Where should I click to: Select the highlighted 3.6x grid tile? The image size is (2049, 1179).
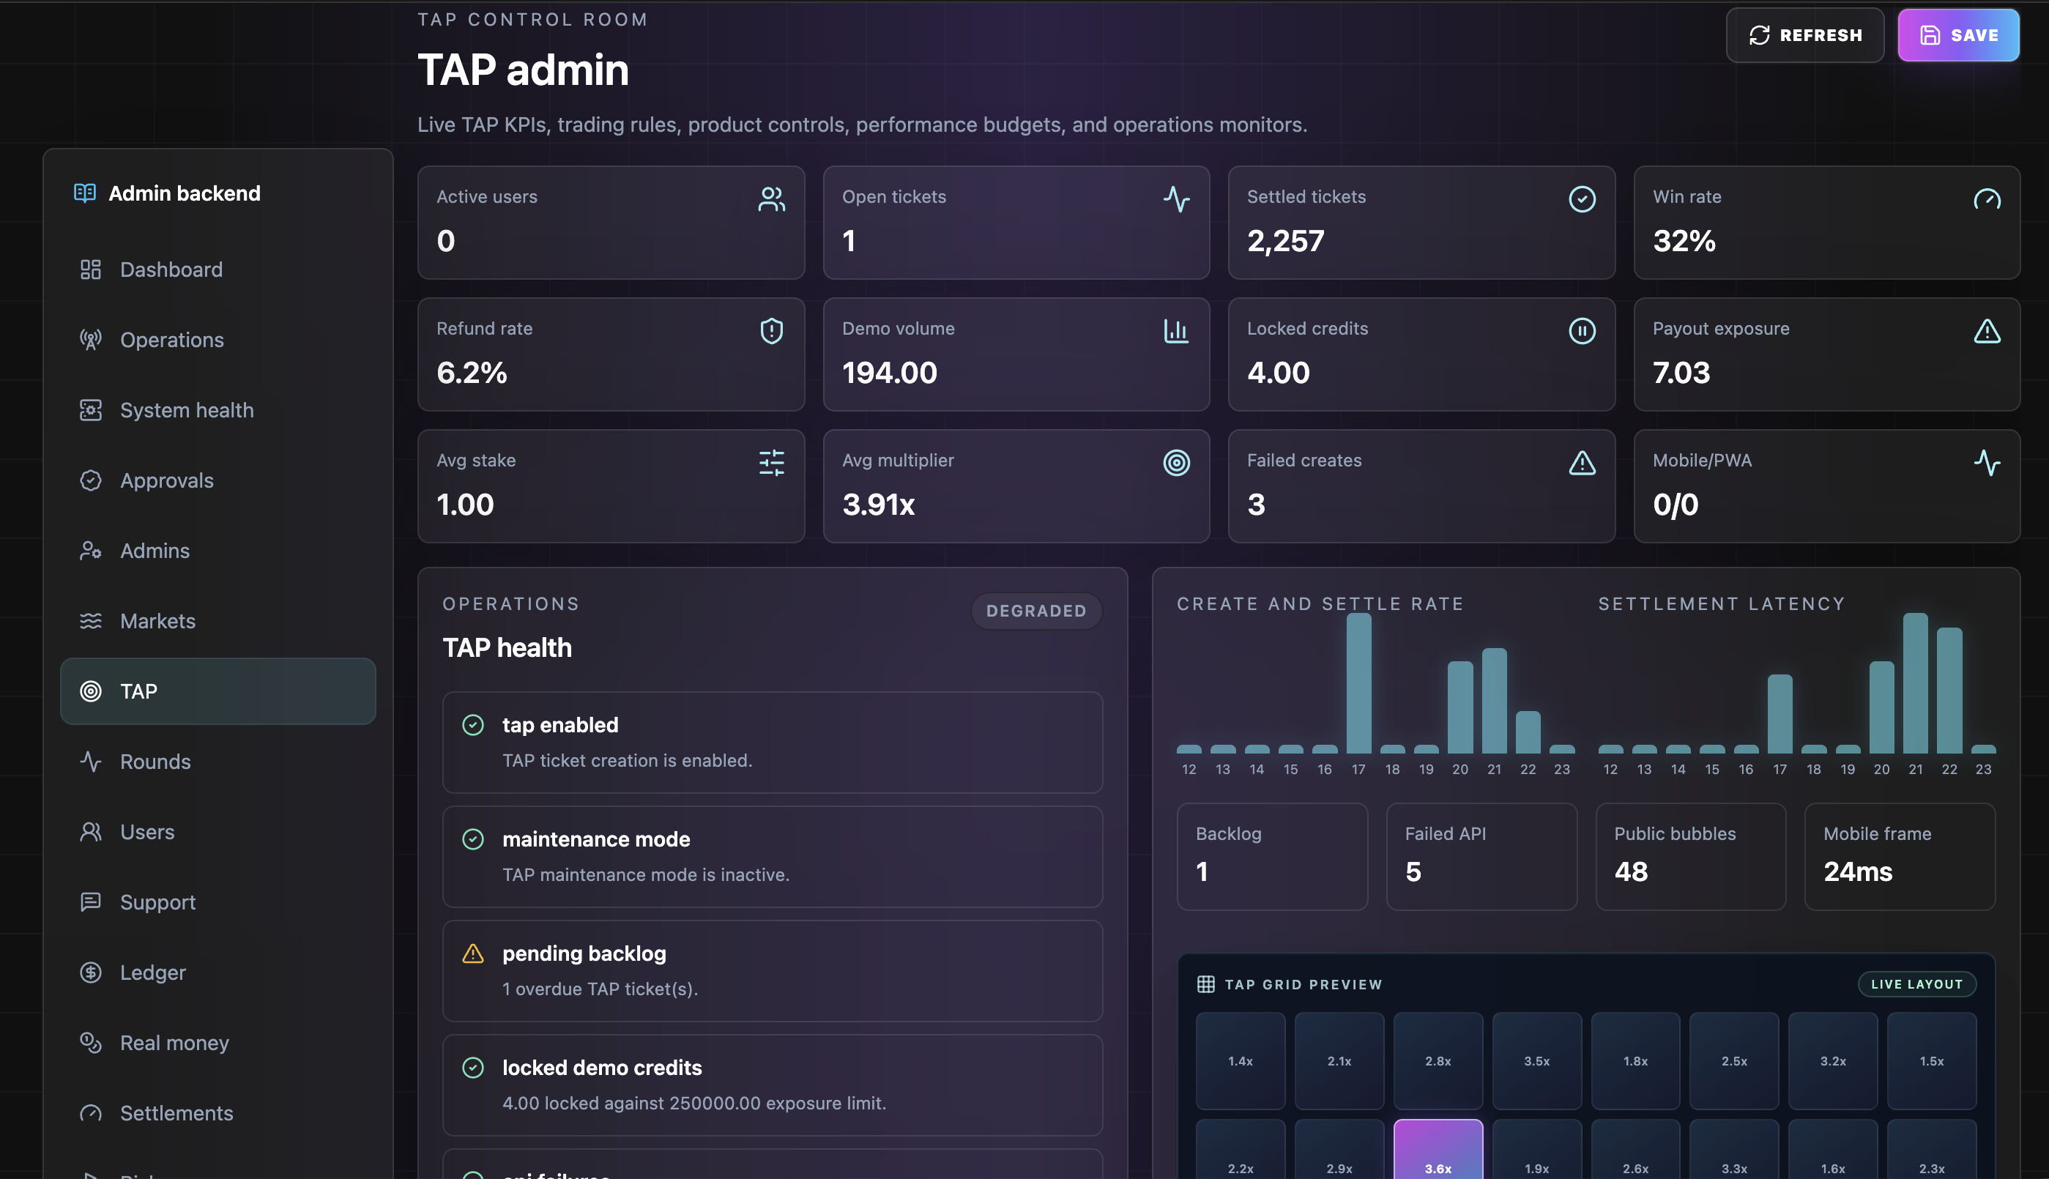1438,1150
